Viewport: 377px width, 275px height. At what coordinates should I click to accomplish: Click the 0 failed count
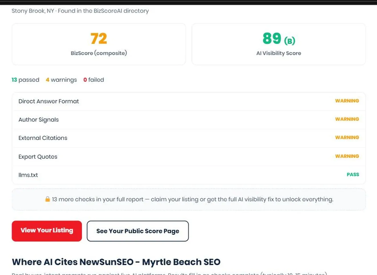(94, 80)
